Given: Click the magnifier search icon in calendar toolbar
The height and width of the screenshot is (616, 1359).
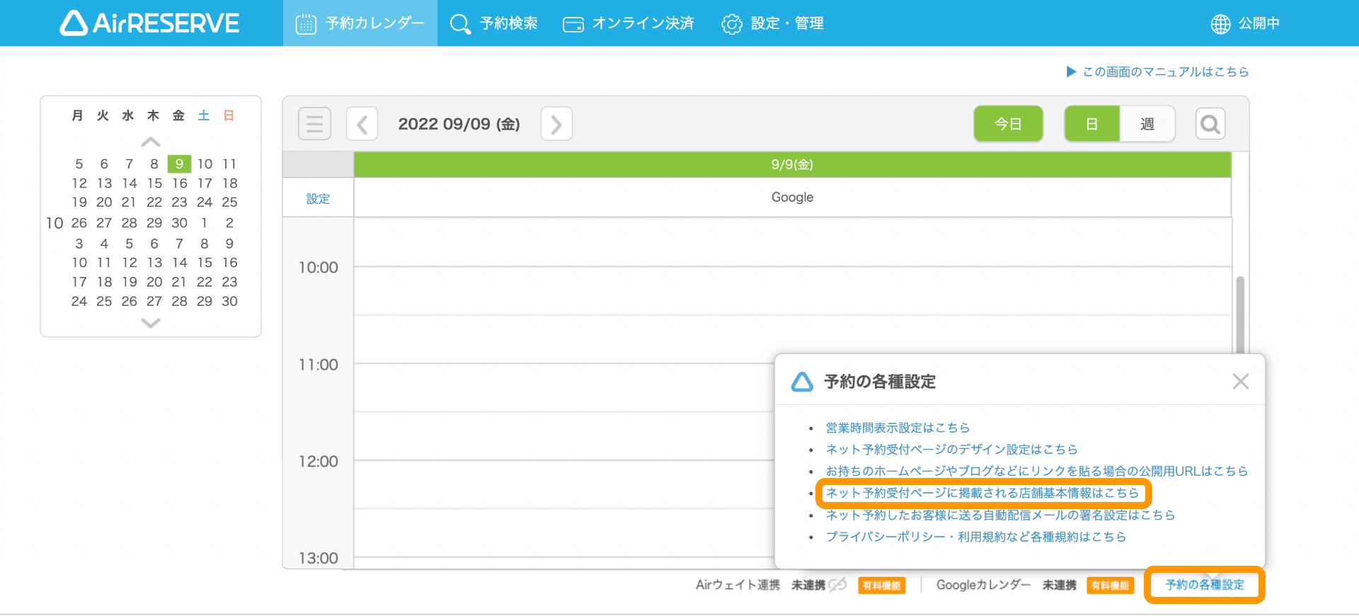Looking at the screenshot, I should tap(1210, 125).
